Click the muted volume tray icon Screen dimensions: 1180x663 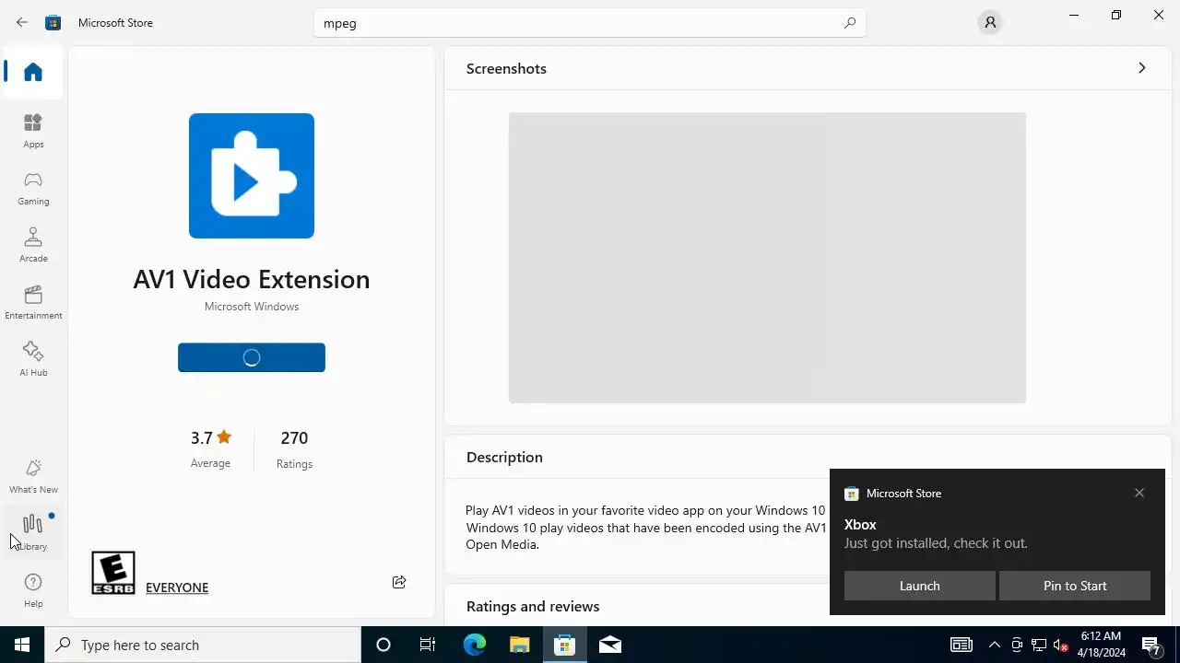(x=1061, y=645)
